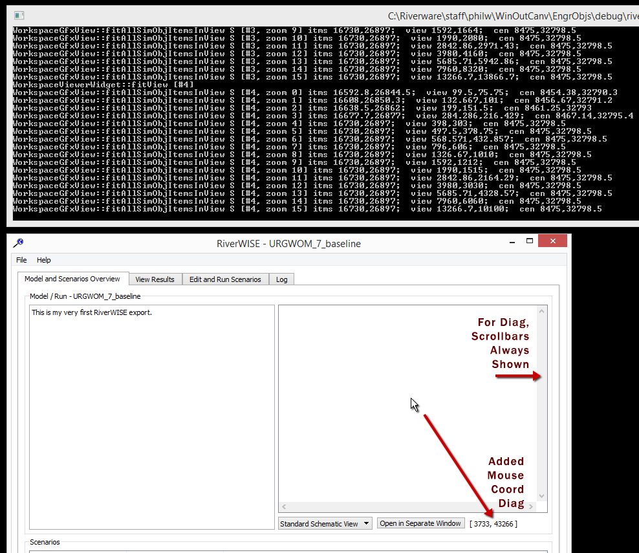Viewport: 639px width, 553px height.
Task: Minimize the RiverWISE window
Action: pos(512,241)
